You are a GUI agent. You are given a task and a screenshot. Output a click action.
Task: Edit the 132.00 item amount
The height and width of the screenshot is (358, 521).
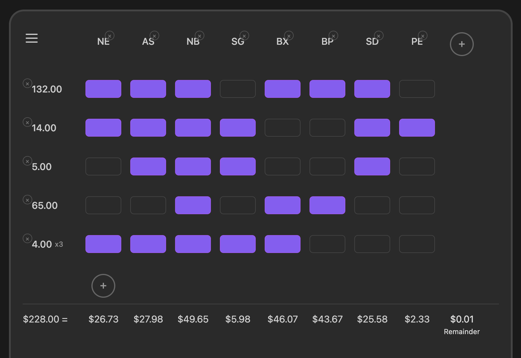(x=47, y=89)
